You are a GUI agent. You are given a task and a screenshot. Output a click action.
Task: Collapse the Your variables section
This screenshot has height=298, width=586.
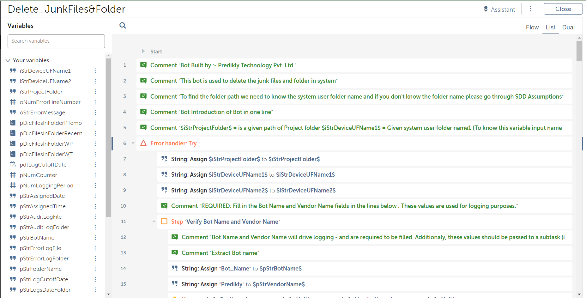pyautogui.click(x=8, y=60)
